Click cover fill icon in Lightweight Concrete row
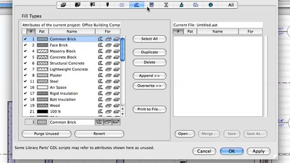The width and height of the screenshot is (290, 163). (x=108, y=69)
